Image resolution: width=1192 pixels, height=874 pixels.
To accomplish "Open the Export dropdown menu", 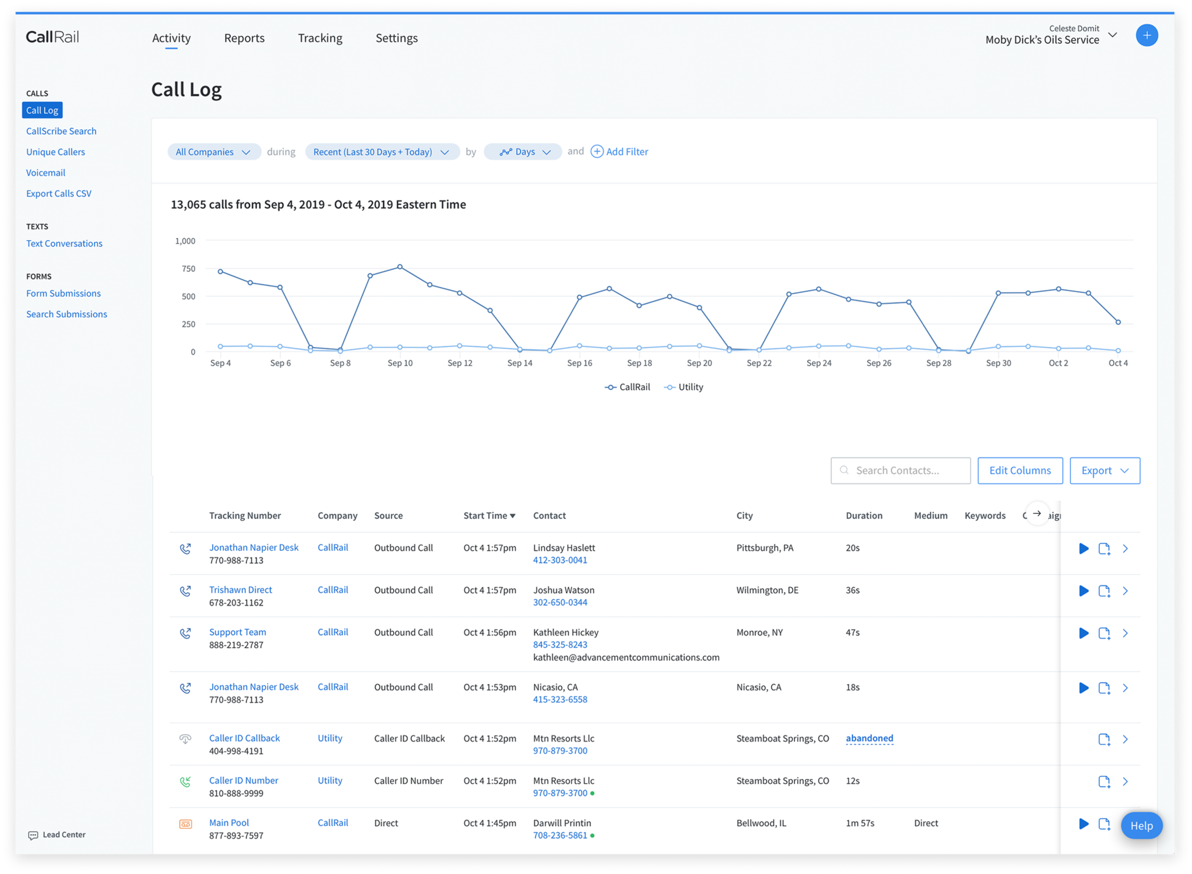I will 1104,471.
